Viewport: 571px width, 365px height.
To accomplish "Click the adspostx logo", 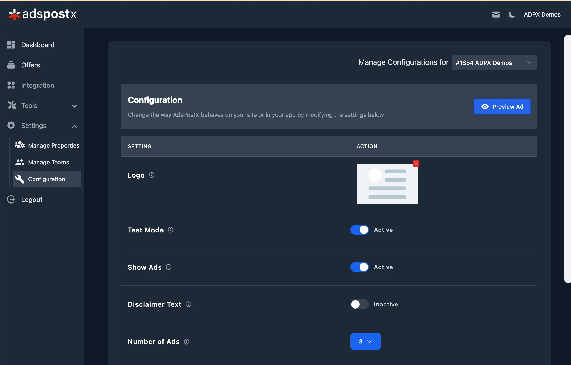I will click(x=43, y=14).
